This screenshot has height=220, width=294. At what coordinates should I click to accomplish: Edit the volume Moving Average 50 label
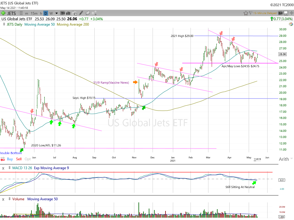pyautogui.click(x=43, y=199)
